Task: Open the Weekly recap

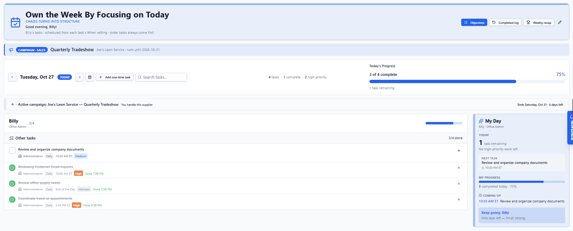Action: 539,23
